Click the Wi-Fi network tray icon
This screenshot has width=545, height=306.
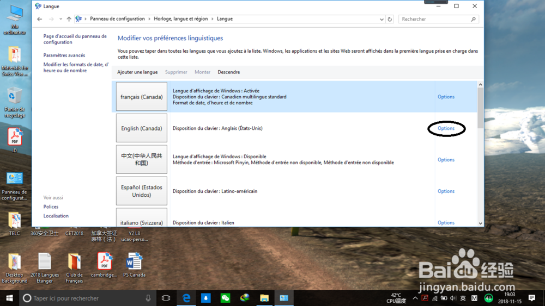pyautogui.click(x=434, y=298)
